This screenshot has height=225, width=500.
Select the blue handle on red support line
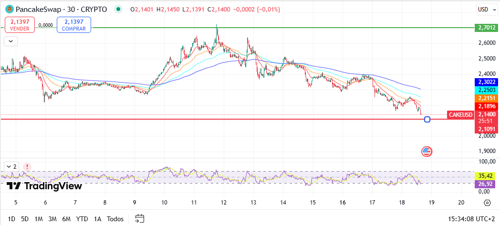(x=427, y=120)
